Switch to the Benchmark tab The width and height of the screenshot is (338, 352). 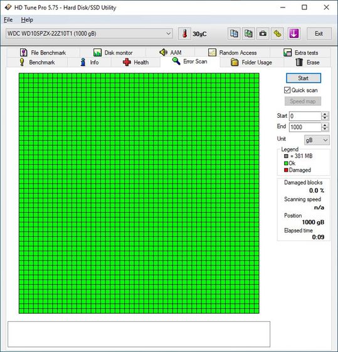(37, 62)
